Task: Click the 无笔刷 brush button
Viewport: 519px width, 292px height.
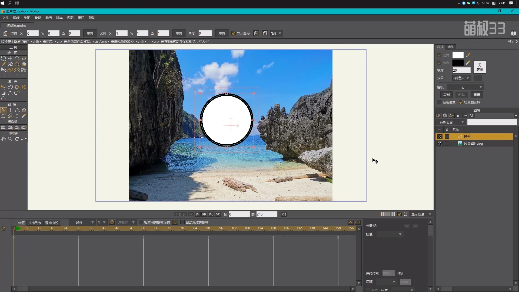Action: click(480, 67)
